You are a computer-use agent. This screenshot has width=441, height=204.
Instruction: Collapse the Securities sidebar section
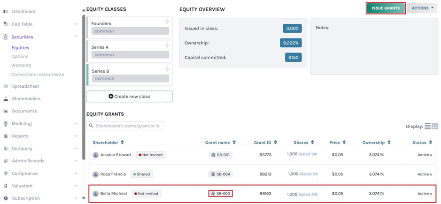coord(76,37)
